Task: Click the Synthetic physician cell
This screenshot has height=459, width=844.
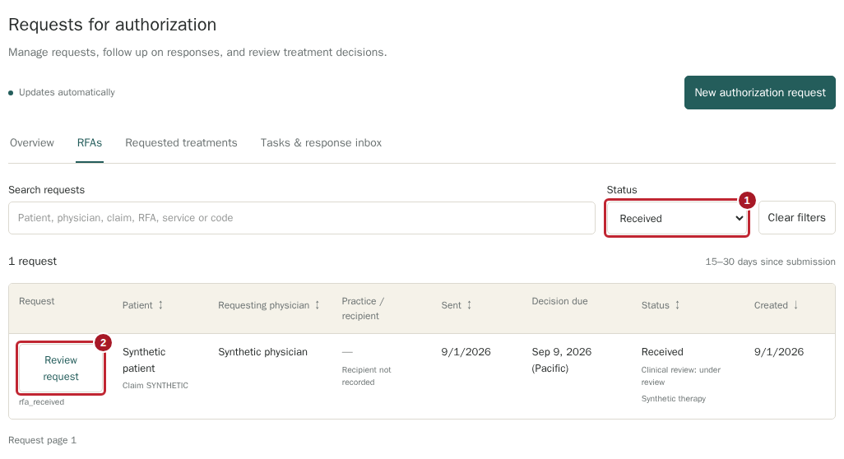Action: (262, 352)
